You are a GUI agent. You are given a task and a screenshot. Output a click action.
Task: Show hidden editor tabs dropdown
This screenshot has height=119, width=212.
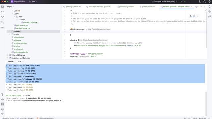tap(201, 7)
